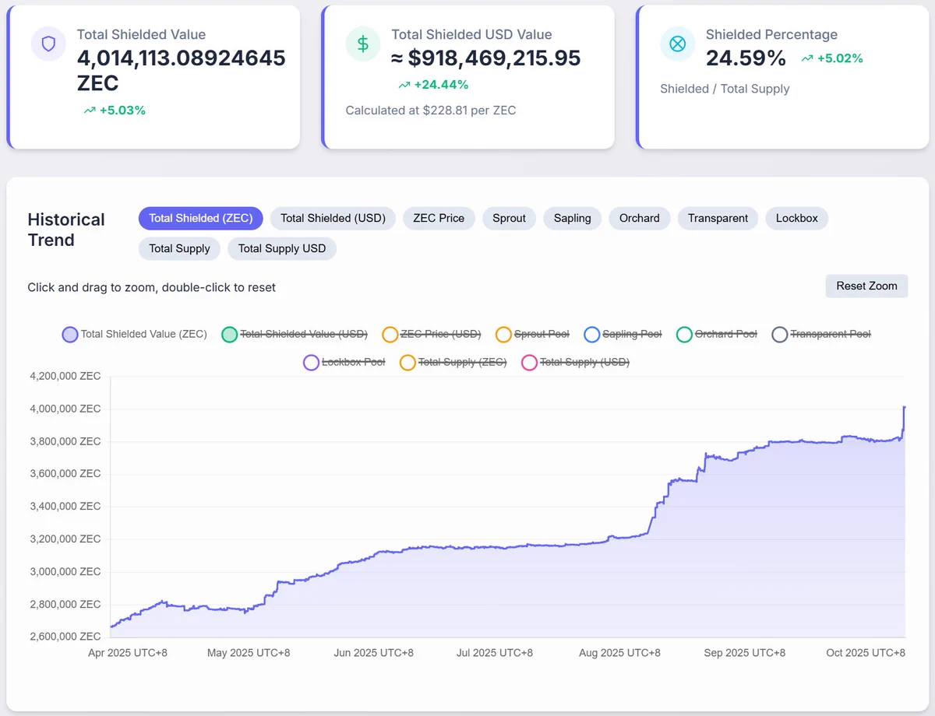Show Orchard Pool legend series
935x716 pixels.
click(717, 335)
